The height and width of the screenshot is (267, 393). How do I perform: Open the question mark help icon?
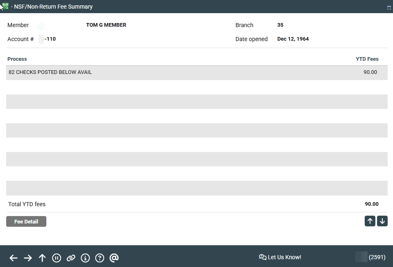click(100, 258)
